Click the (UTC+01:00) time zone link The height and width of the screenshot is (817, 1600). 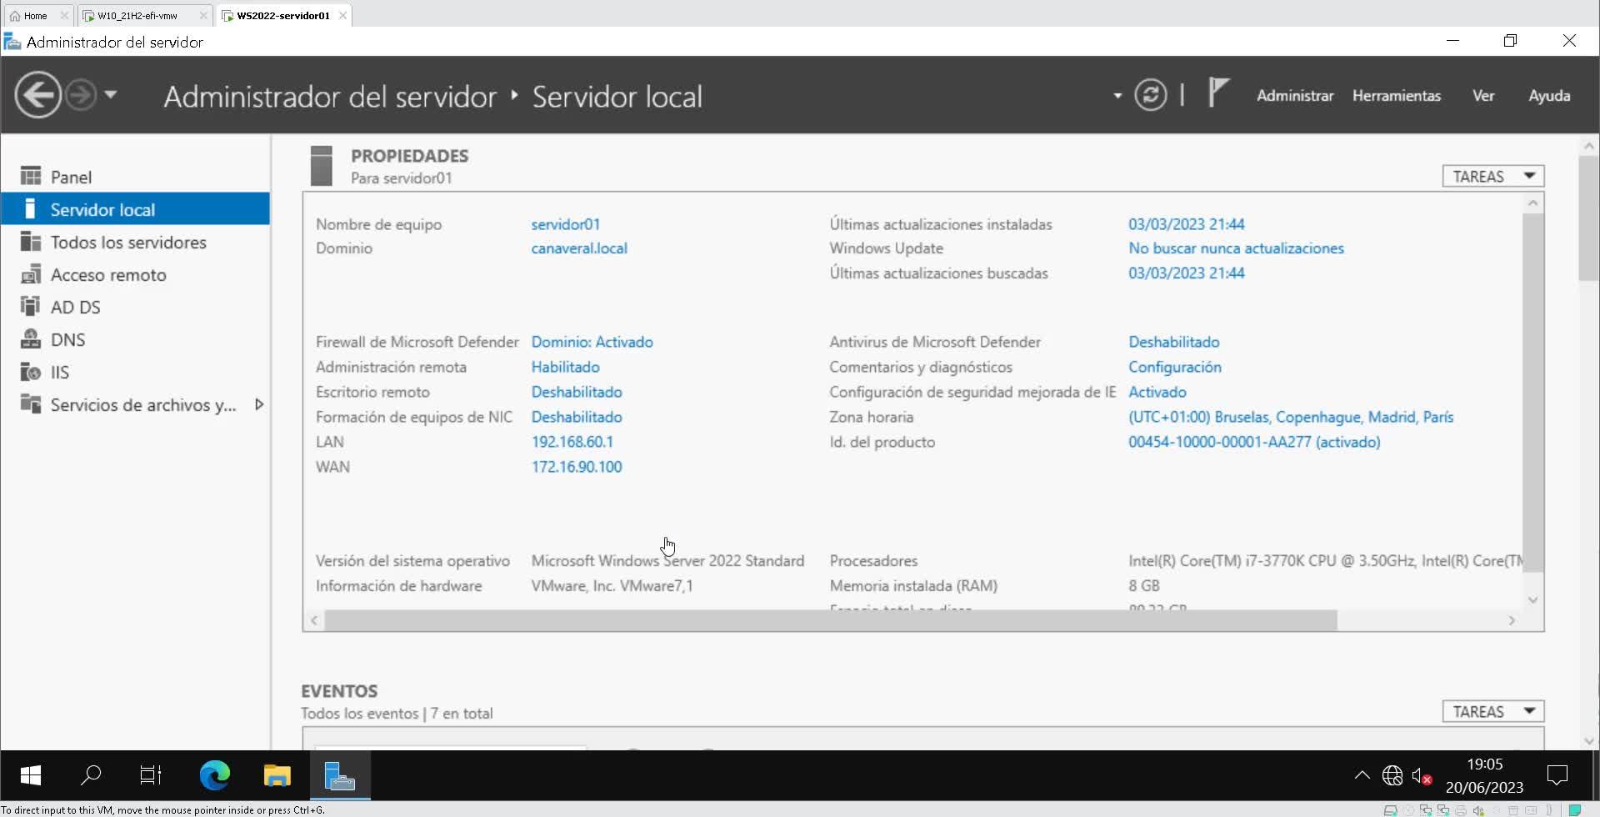tap(1291, 417)
